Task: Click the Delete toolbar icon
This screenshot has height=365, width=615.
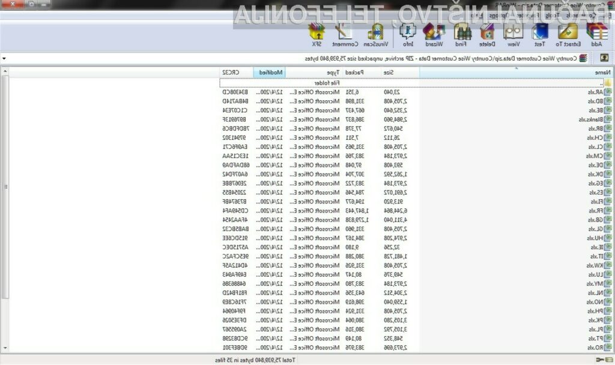Action: tap(487, 32)
